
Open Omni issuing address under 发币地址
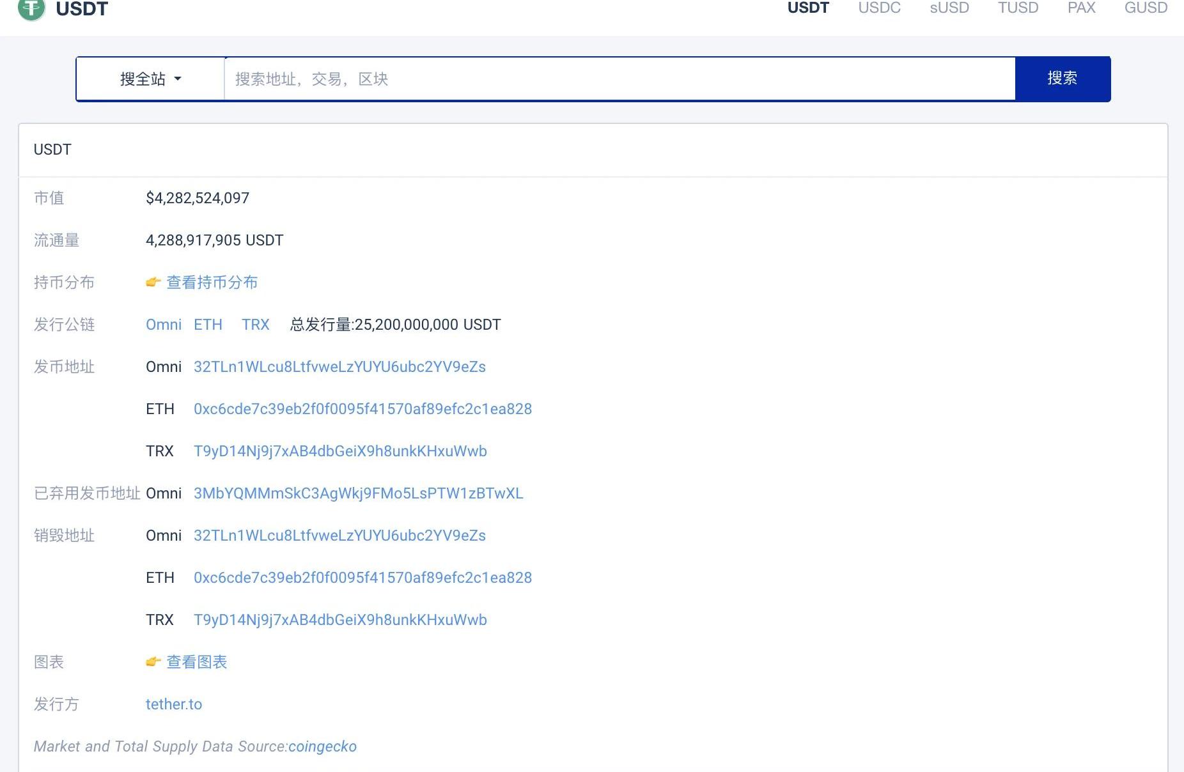(x=339, y=367)
